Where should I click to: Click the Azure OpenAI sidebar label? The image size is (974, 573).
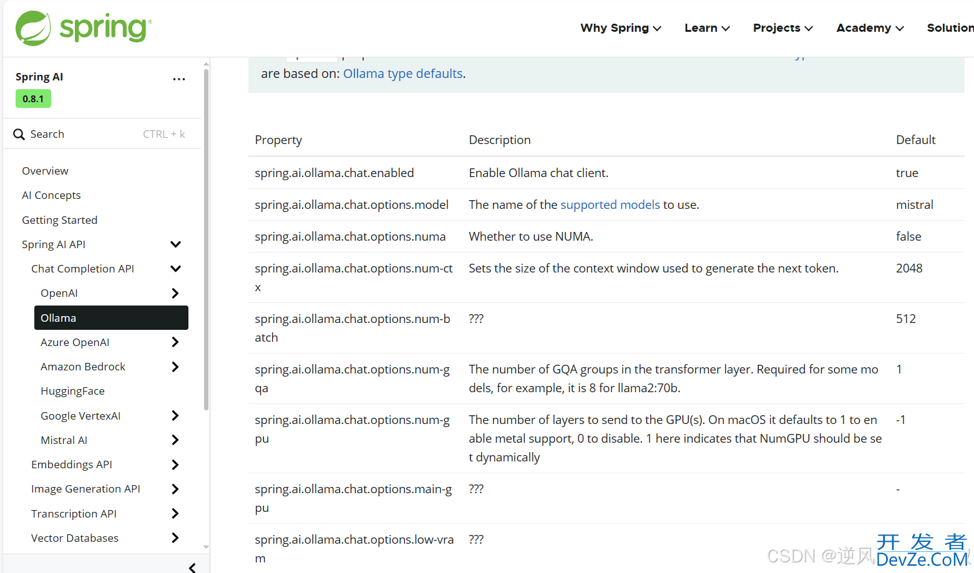pyautogui.click(x=75, y=342)
